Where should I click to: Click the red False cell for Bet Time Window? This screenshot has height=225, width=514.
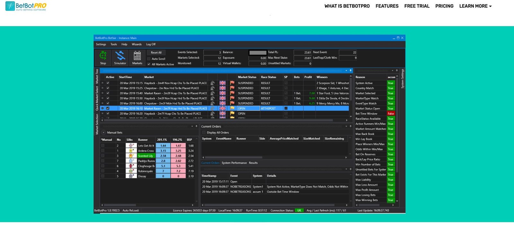[x=391, y=114]
